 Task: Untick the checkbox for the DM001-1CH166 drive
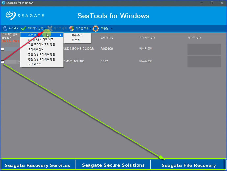(x=2, y=61)
